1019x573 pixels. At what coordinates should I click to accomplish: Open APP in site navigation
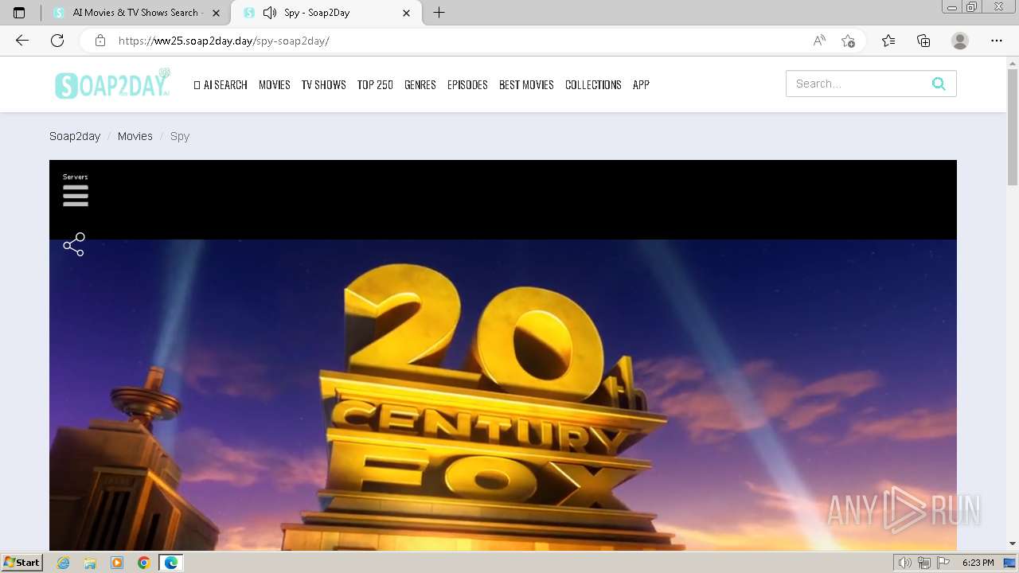[x=641, y=84]
